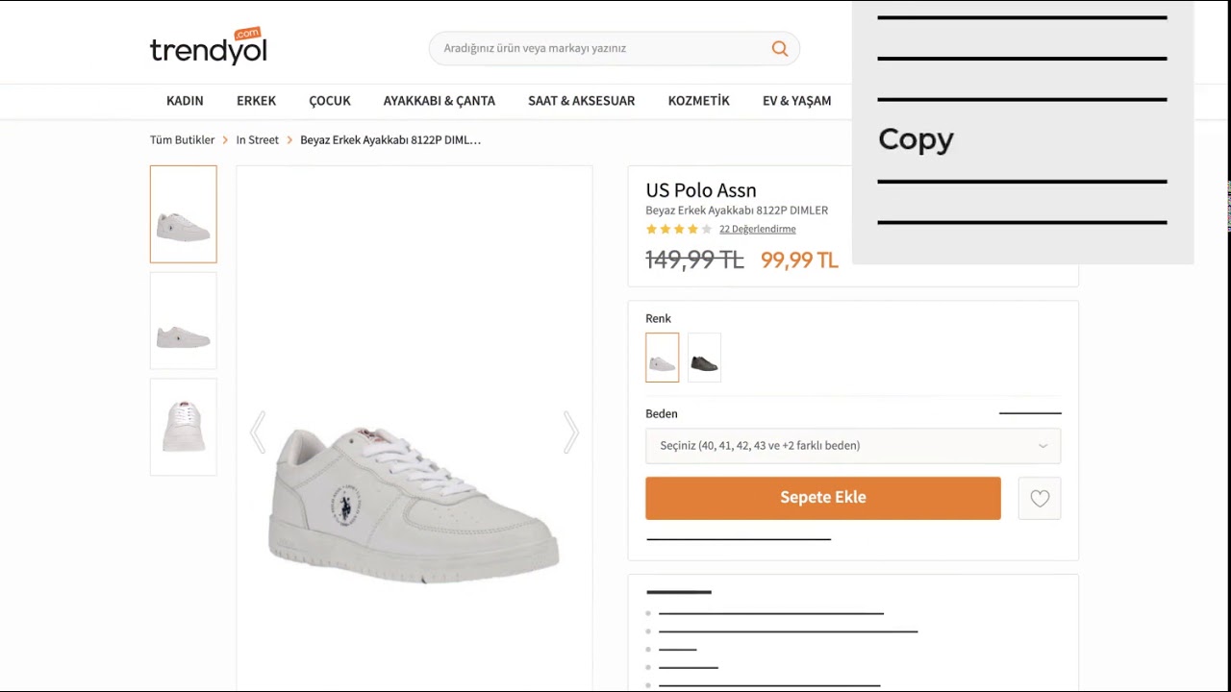Screen dimensions: 1231x692
Task: Select the second shoe side-view thumbnail
Action: click(183, 320)
